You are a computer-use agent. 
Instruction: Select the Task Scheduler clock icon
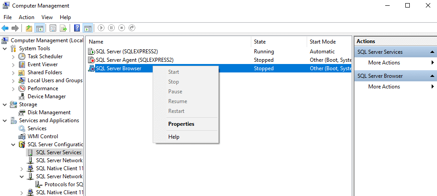22,56
